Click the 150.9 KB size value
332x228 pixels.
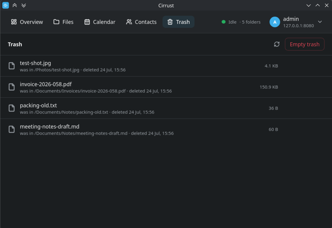pyautogui.click(x=269, y=87)
